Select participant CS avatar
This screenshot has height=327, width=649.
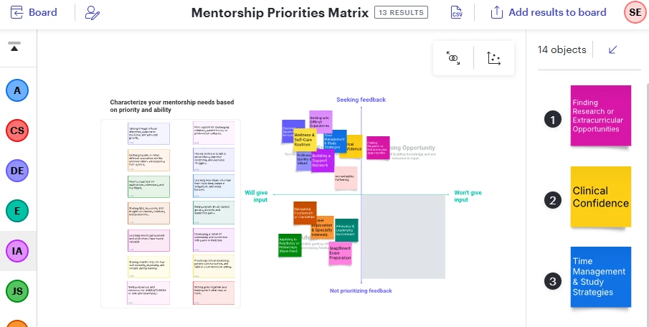click(17, 131)
